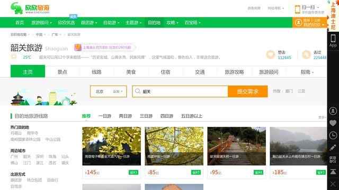Click the 欣欣旅游 elephant logo

(x=30, y=8)
